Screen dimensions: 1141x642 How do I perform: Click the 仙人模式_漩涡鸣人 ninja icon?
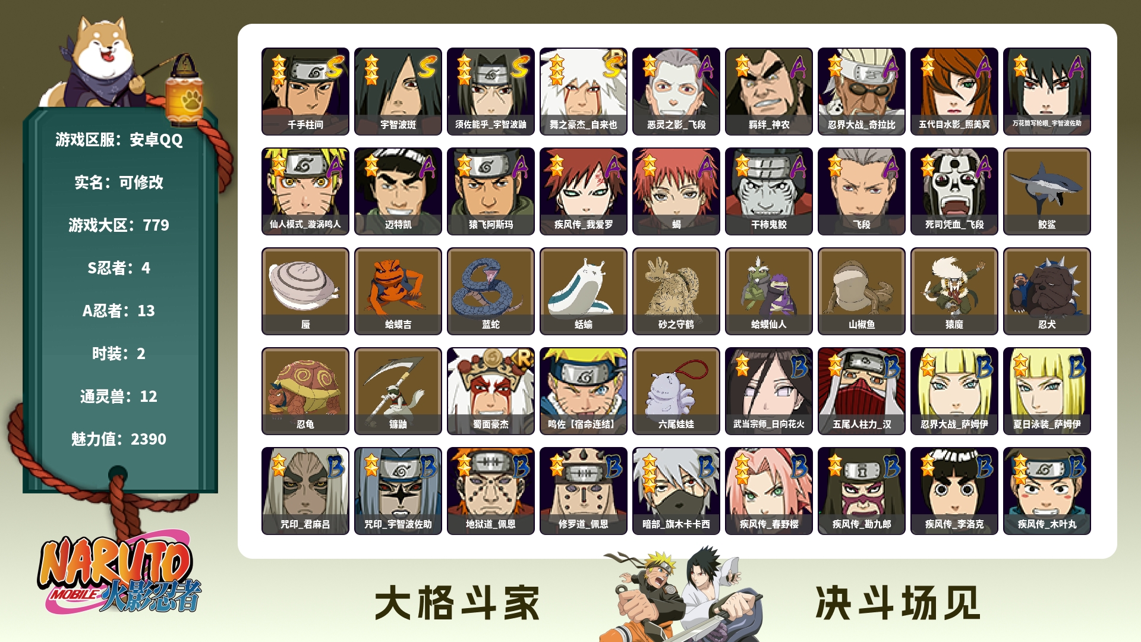305,191
